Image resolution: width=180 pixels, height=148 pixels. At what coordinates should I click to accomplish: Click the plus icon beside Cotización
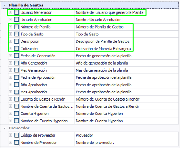click(x=10, y=49)
